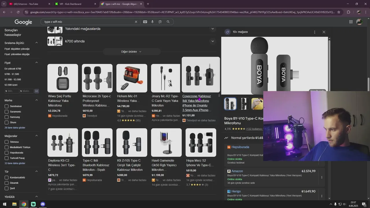Open three-dot menu on Coverzone product card
The image size is (370, 208).
[x=219, y=96]
